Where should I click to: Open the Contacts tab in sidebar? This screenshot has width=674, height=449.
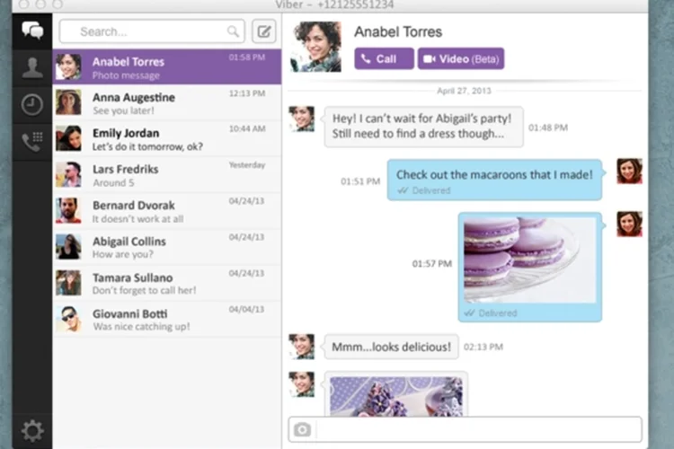coord(32,68)
